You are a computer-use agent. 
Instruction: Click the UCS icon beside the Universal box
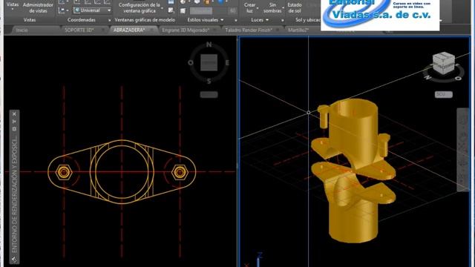[x=62, y=10]
